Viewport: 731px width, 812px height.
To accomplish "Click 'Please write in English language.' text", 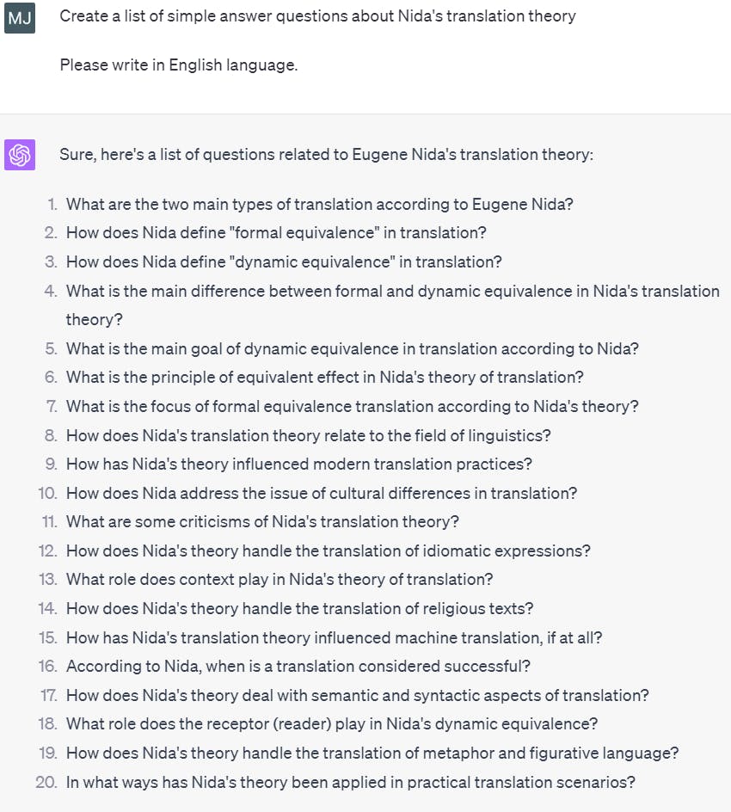I will (x=179, y=65).
